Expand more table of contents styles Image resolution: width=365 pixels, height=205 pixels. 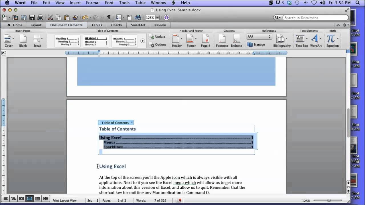click(143, 41)
